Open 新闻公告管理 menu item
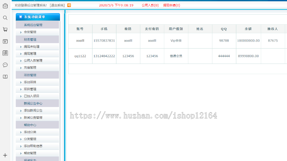287x161 pixels. click(x=33, y=118)
